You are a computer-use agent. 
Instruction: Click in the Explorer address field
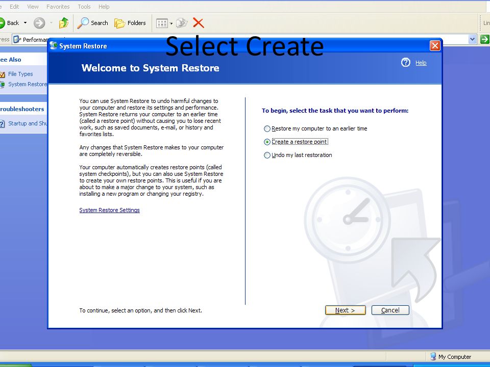coord(244,39)
